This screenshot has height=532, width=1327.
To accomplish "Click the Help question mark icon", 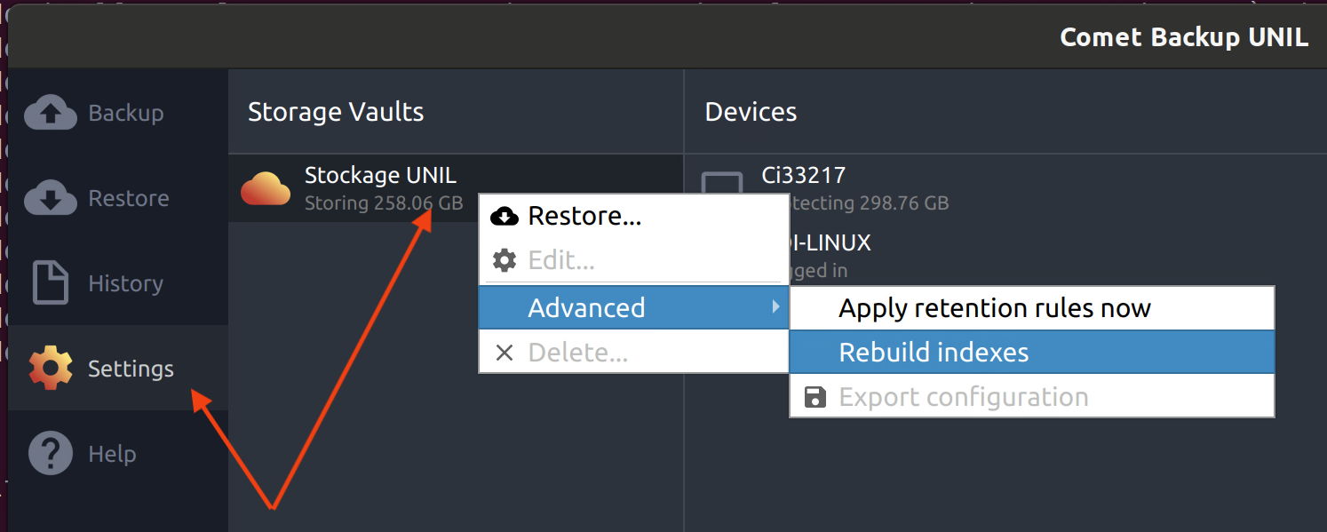I will [x=51, y=454].
